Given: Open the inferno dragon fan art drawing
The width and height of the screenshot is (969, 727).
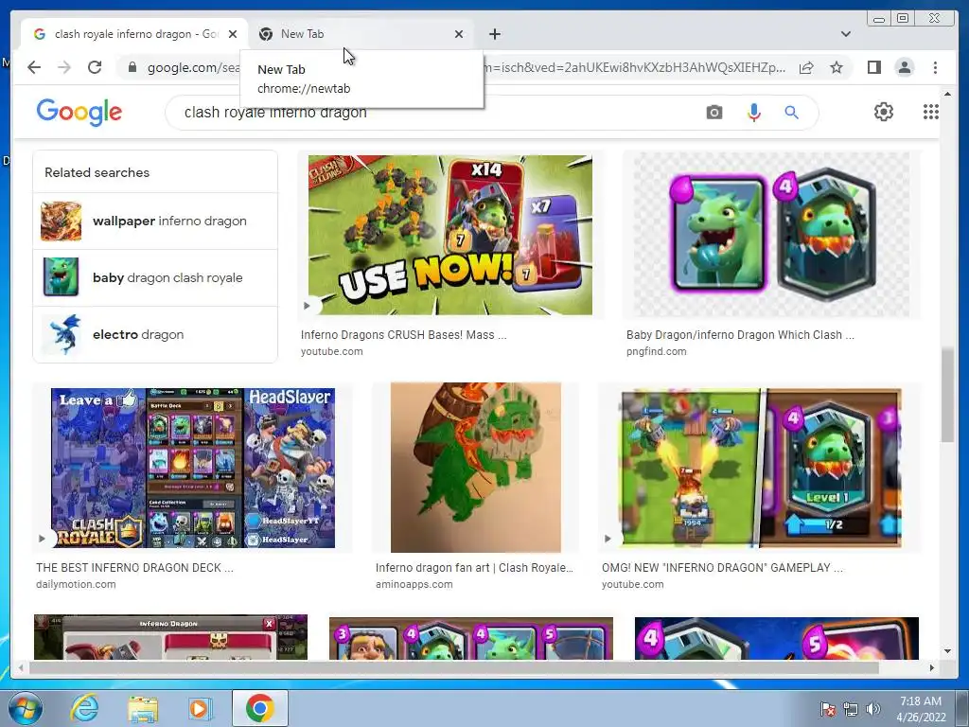Looking at the screenshot, I should coord(475,468).
